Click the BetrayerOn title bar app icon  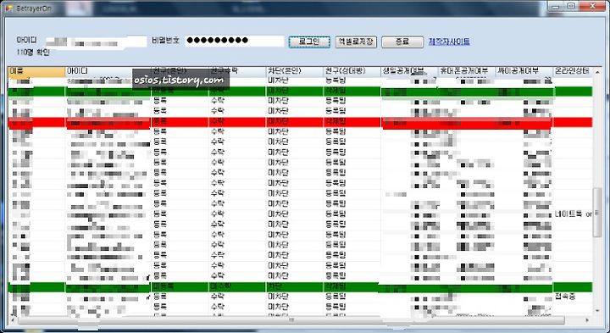tap(9, 8)
